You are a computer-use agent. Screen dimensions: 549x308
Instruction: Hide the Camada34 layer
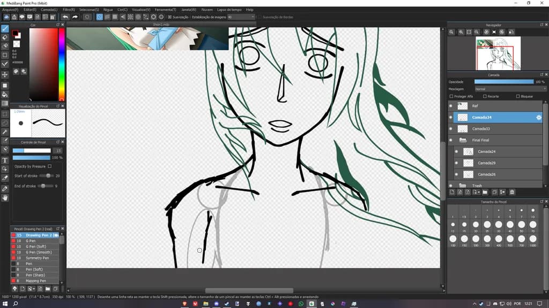click(x=451, y=117)
